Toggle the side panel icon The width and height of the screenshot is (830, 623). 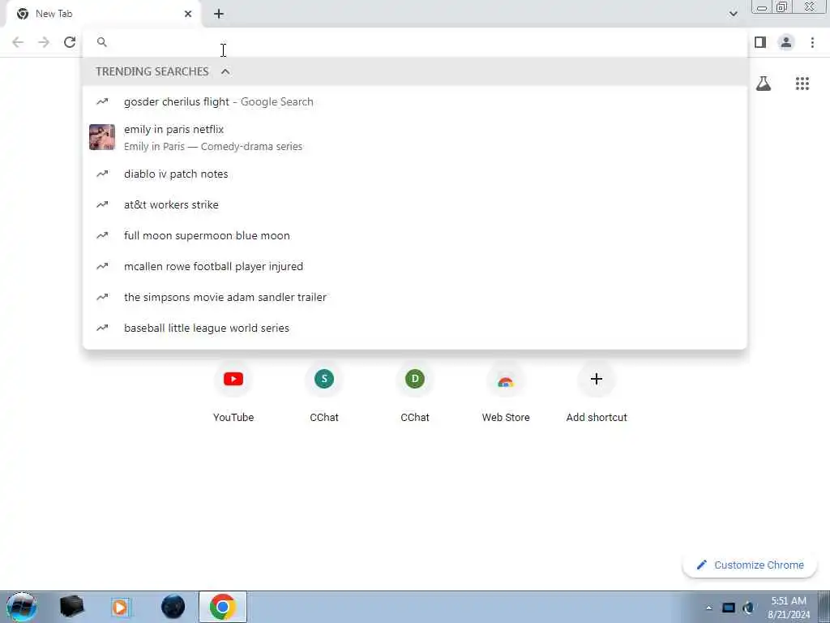tap(760, 42)
